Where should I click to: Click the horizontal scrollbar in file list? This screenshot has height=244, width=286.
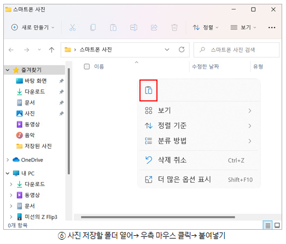(158, 217)
